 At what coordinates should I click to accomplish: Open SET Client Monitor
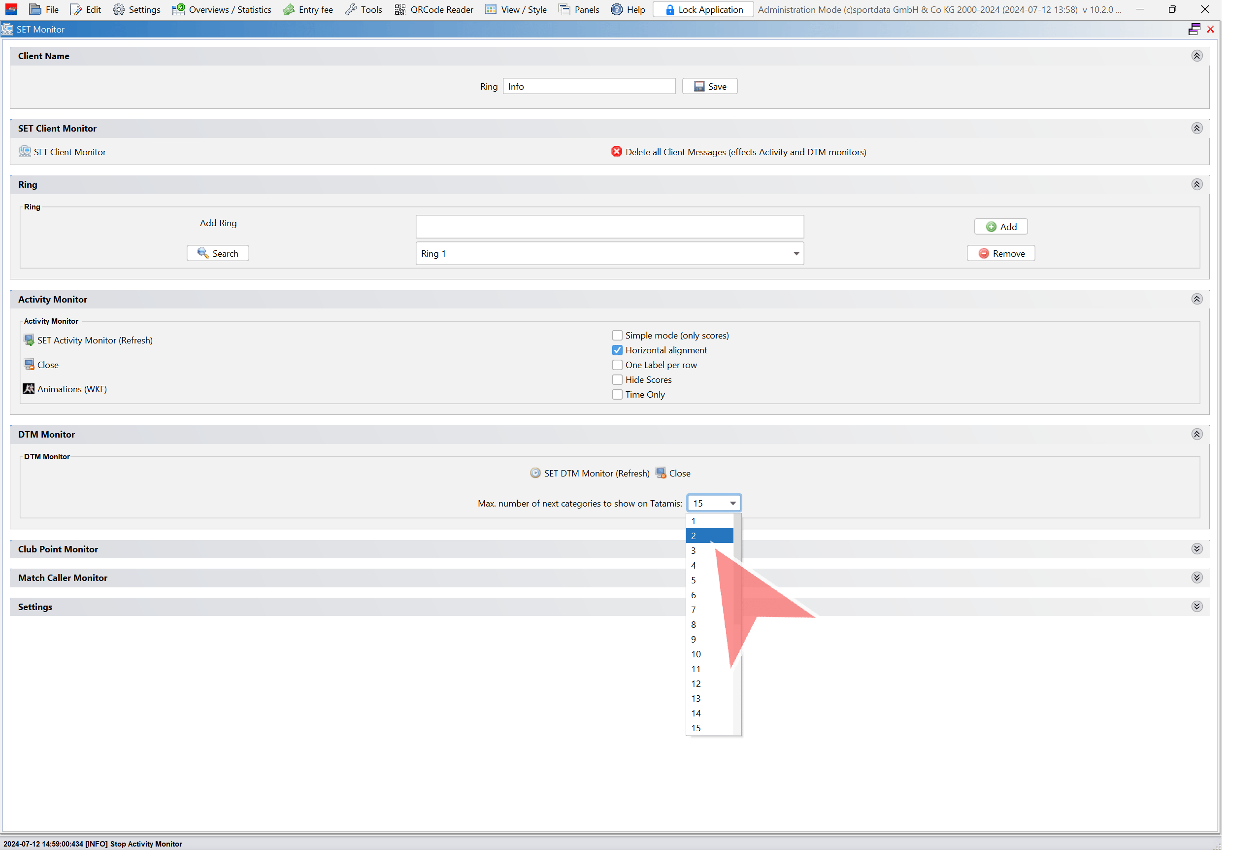[x=63, y=152]
